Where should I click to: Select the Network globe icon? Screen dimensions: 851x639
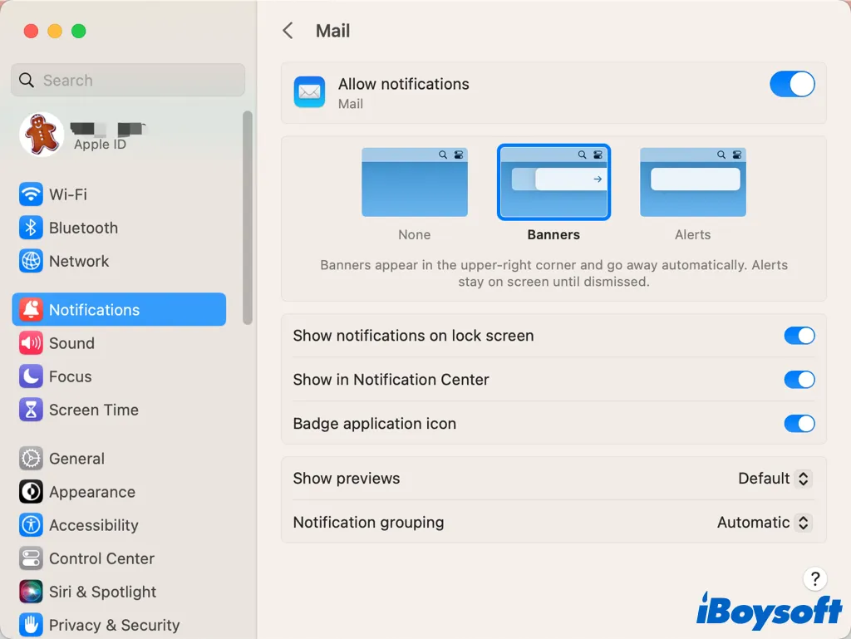(31, 261)
